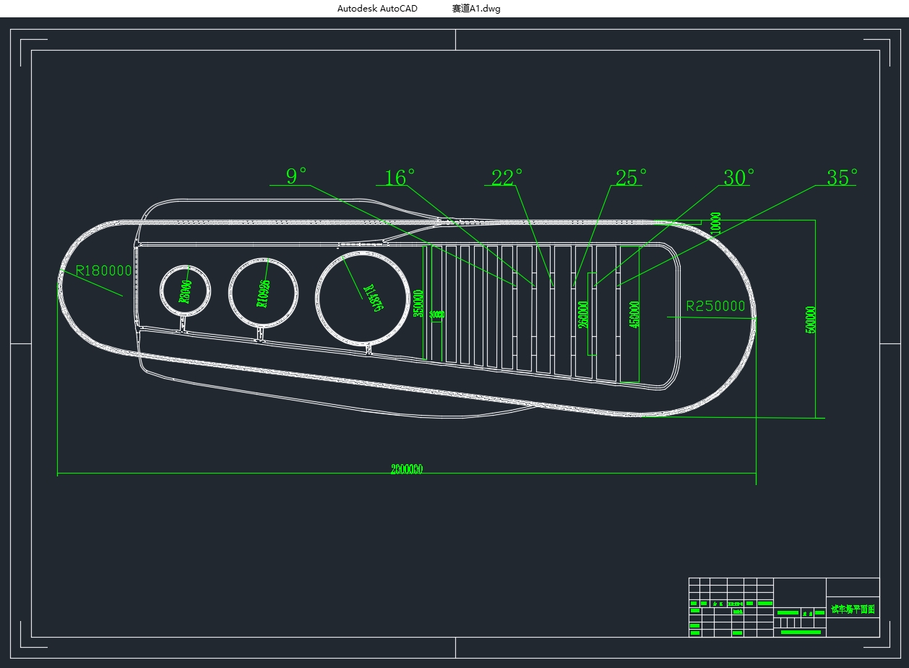
Task: Select the R10926 label in middle circle
Action: 263,293
